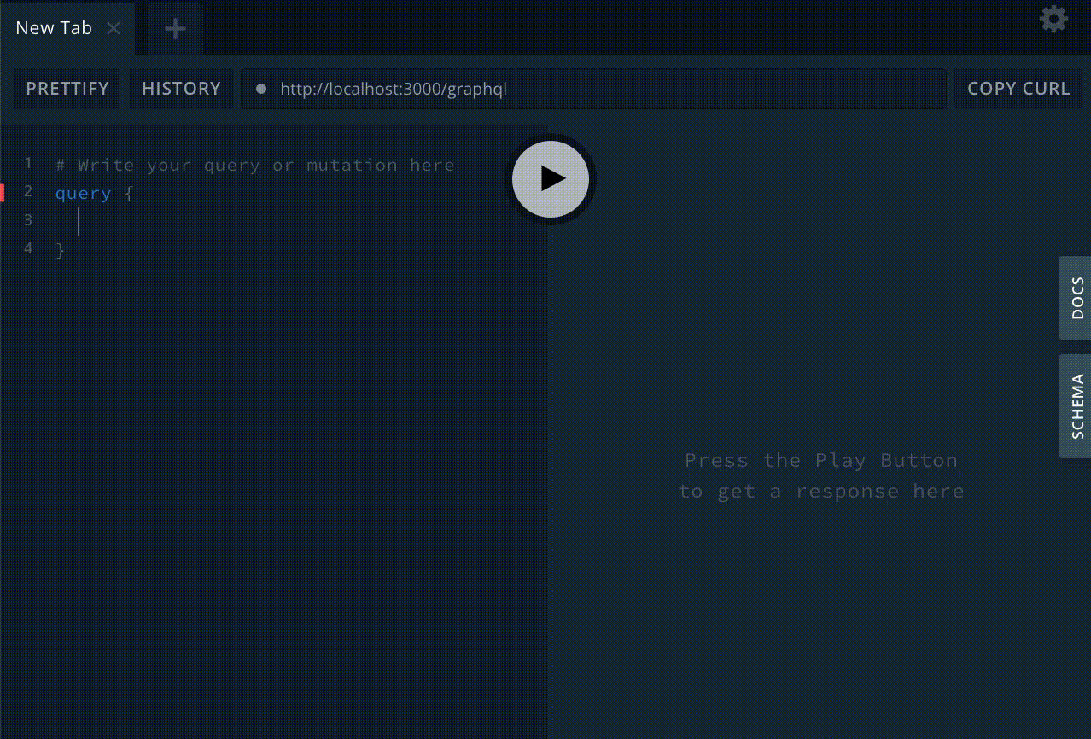1091x739 pixels.
Task: Open the HISTORY panel
Action: [181, 89]
